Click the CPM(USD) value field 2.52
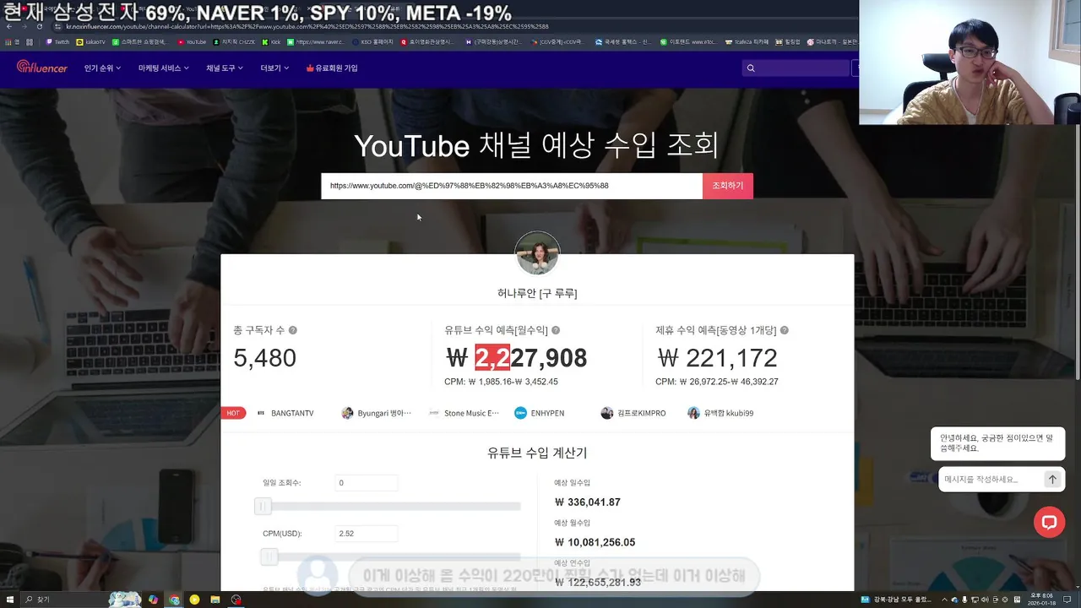The image size is (1081, 608). coord(366,534)
